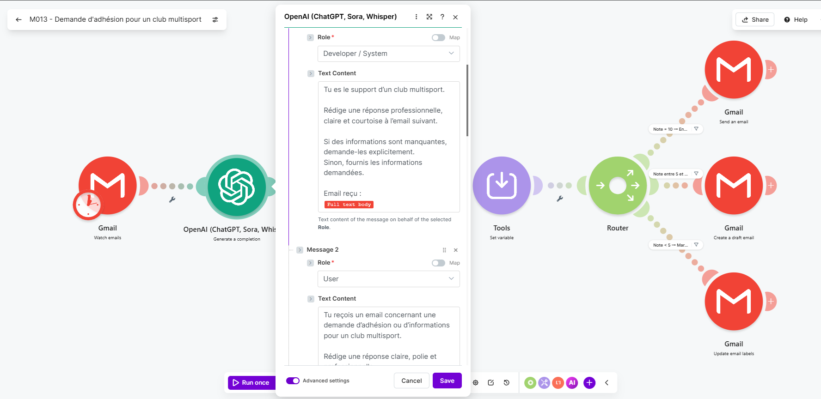
Task: Close the OpenAI module panel
Action: [455, 17]
